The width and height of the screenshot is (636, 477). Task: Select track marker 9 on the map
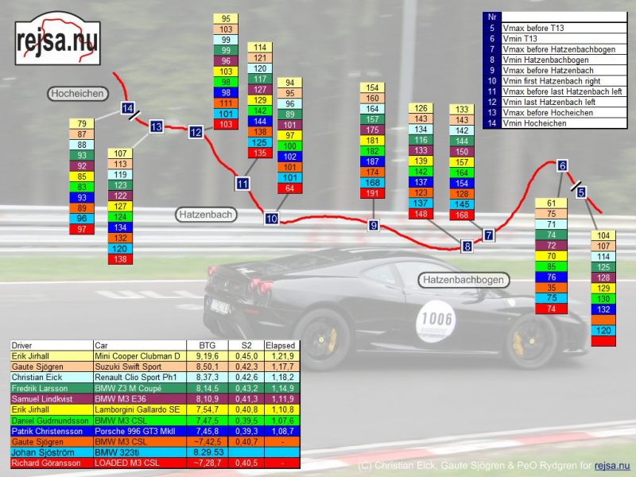coord(373,225)
